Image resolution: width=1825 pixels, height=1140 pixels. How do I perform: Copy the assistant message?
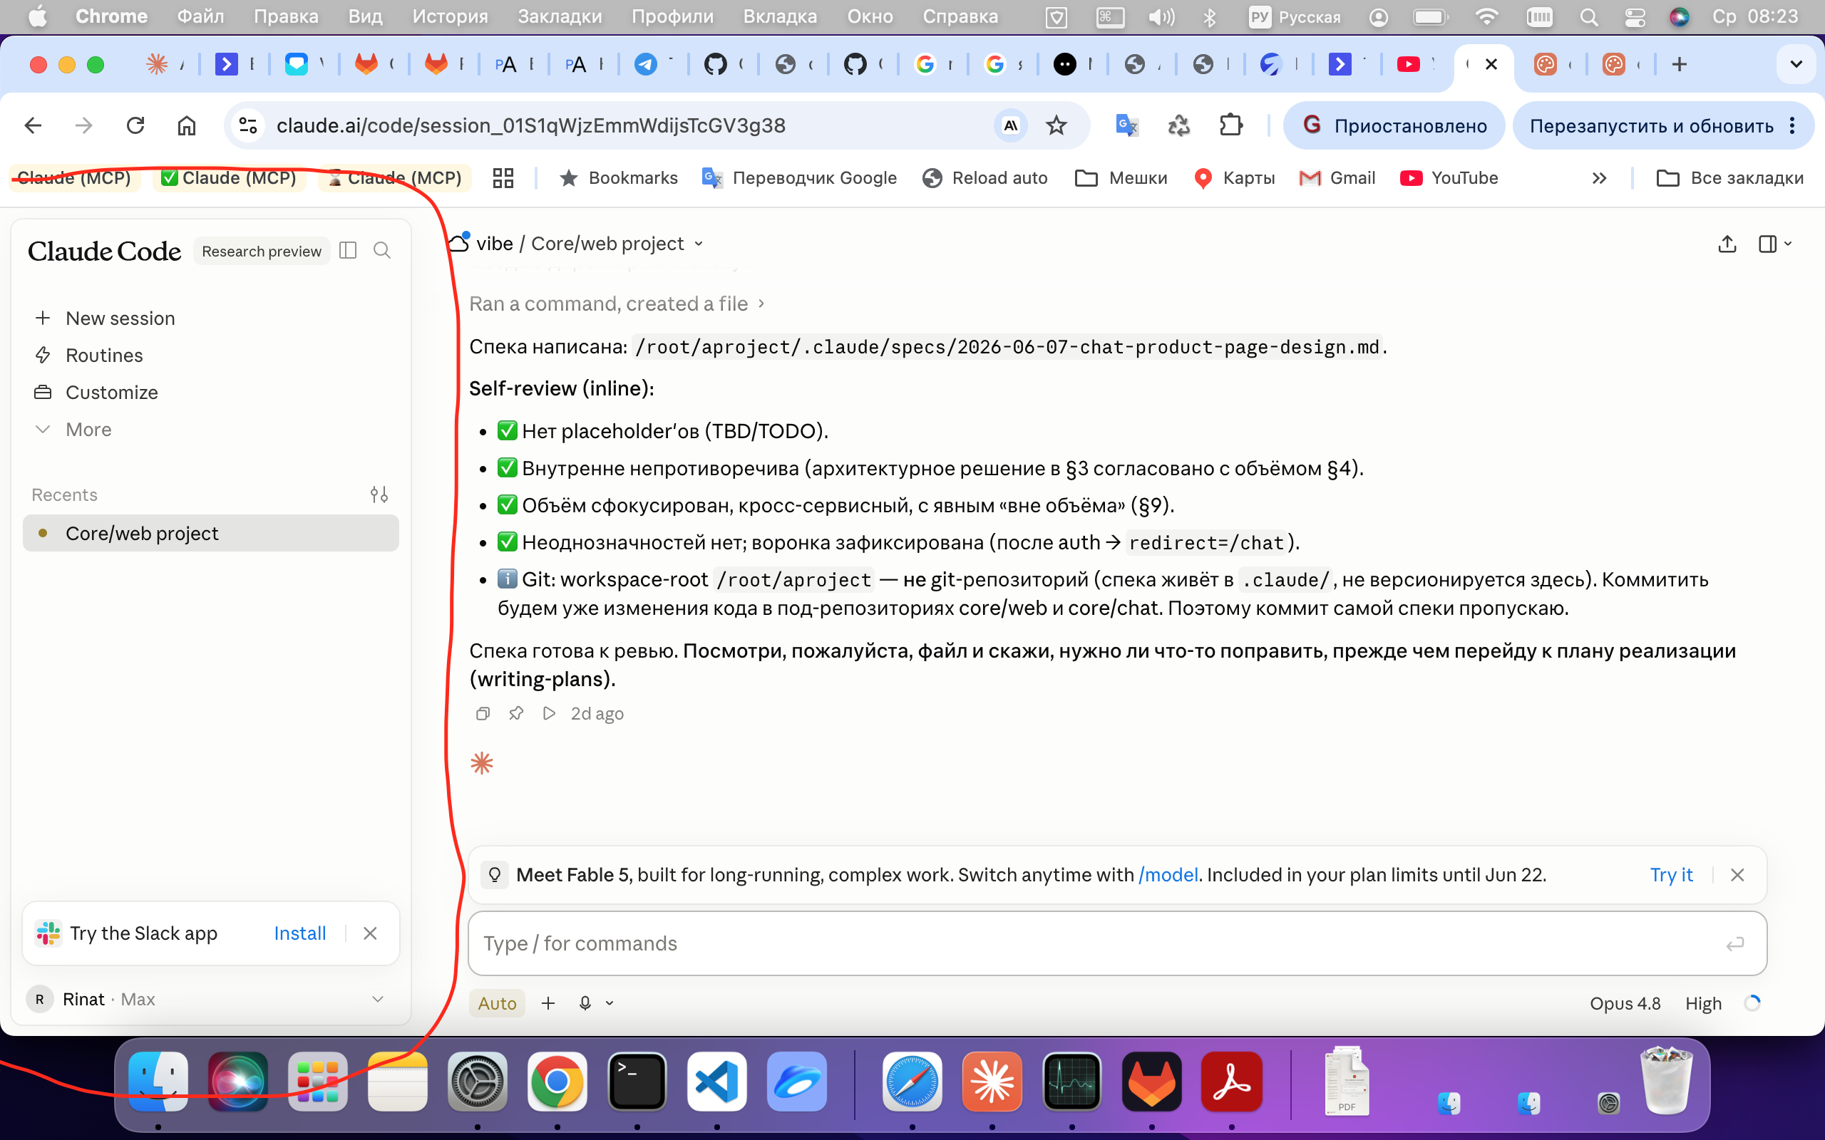coord(483,713)
